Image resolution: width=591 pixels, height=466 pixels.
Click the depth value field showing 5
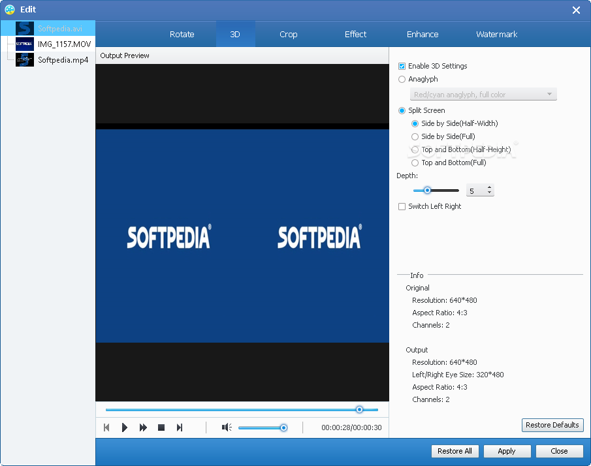tap(476, 191)
